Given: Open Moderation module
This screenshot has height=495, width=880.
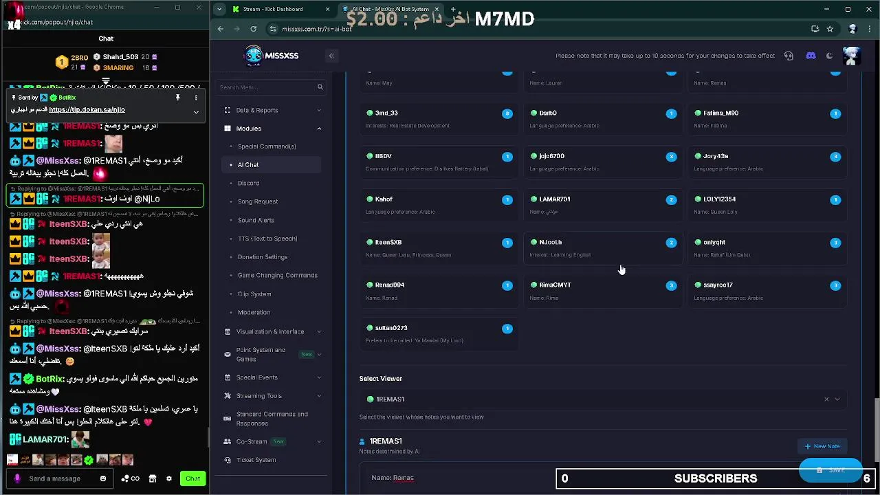Looking at the screenshot, I should pos(254,312).
